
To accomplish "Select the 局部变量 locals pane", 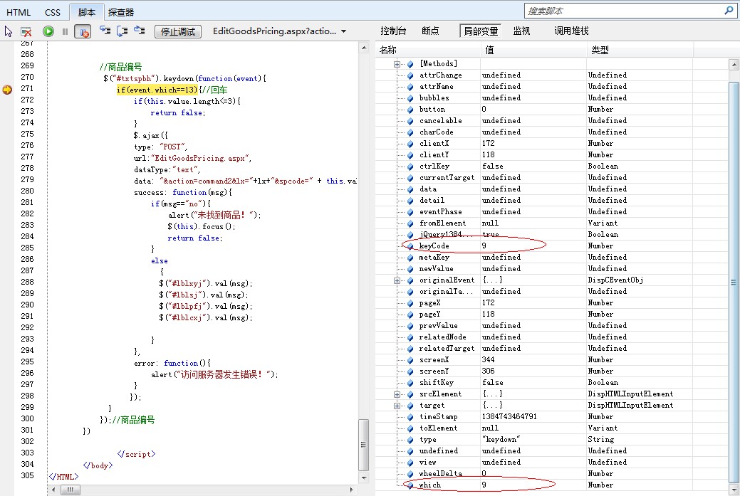I will pos(481,31).
